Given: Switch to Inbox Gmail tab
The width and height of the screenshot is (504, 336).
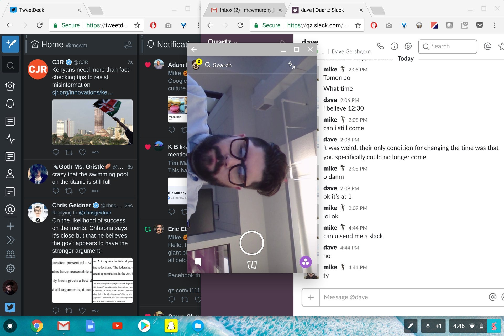Looking at the screenshot, I should 247,10.
